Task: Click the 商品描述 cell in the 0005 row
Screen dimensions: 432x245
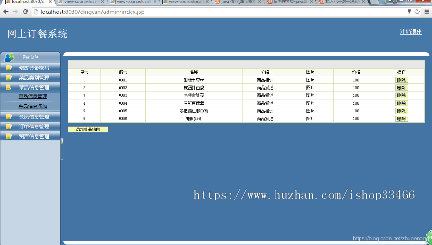Action: tap(265, 111)
